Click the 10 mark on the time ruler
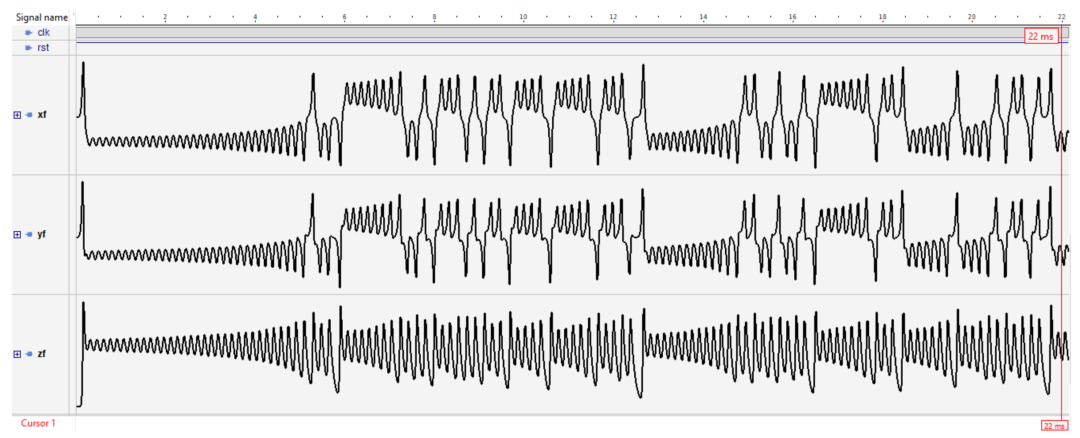Screen dimensions: 1080x438 pos(523,17)
